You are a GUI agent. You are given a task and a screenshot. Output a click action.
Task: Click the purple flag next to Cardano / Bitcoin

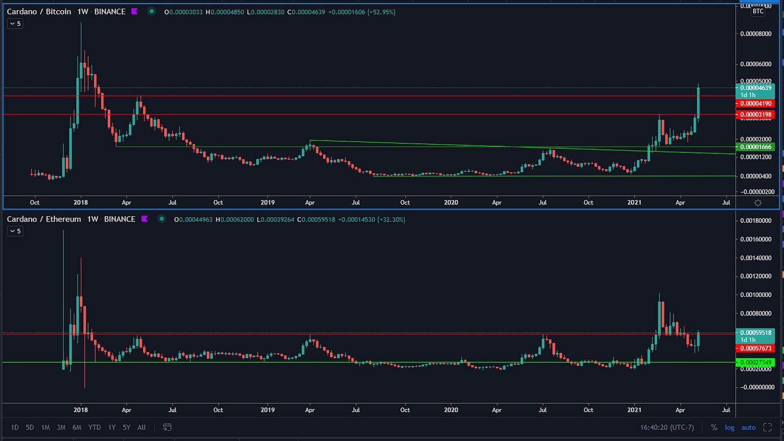click(x=135, y=11)
